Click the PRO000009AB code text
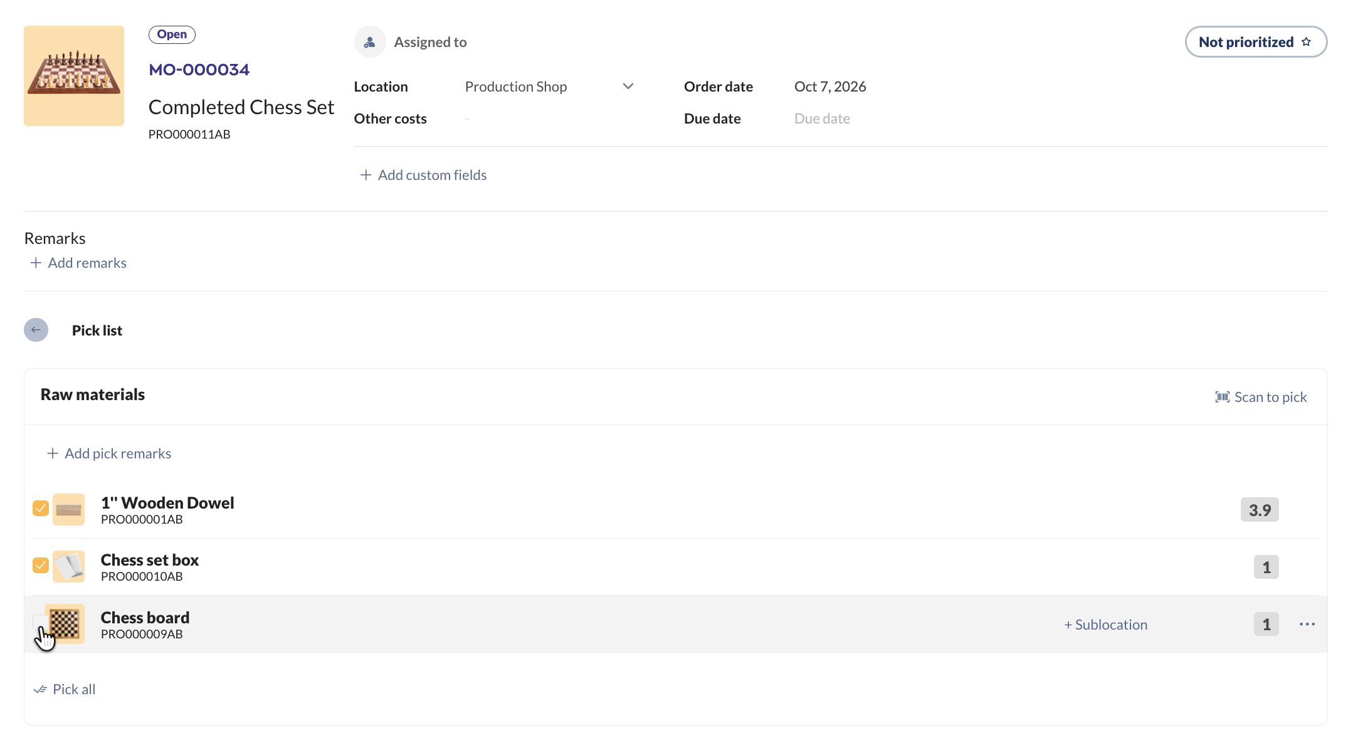Image resolution: width=1353 pixels, height=750 pixels. [x=142, y=634]
